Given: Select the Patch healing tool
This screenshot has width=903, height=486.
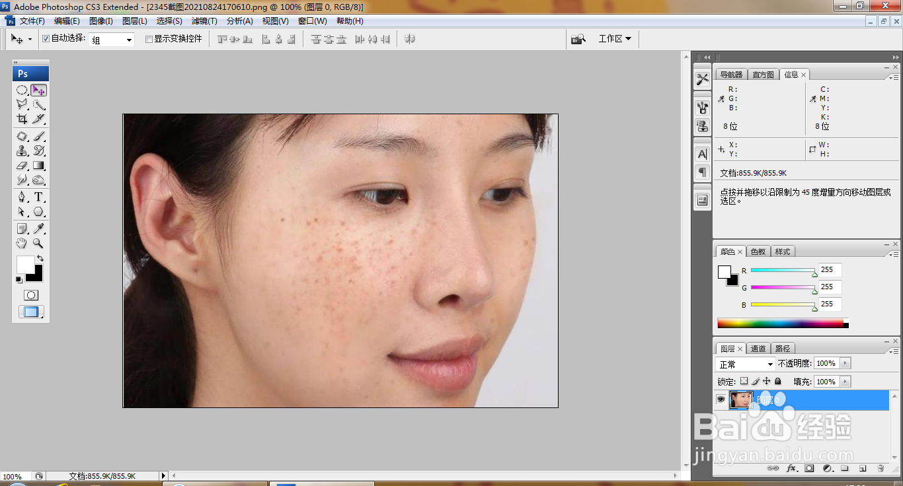Looking at the screenshot, I should (x=22, y=136).
